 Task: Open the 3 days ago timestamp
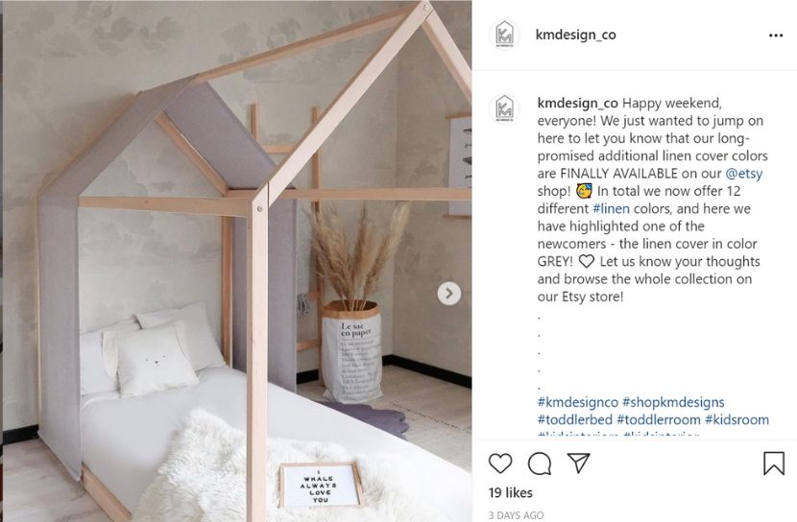(516, 515)
